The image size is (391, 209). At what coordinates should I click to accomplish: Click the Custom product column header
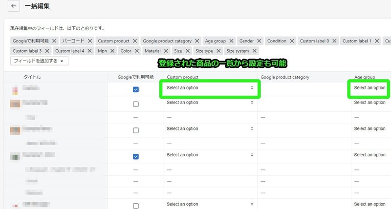182,77
